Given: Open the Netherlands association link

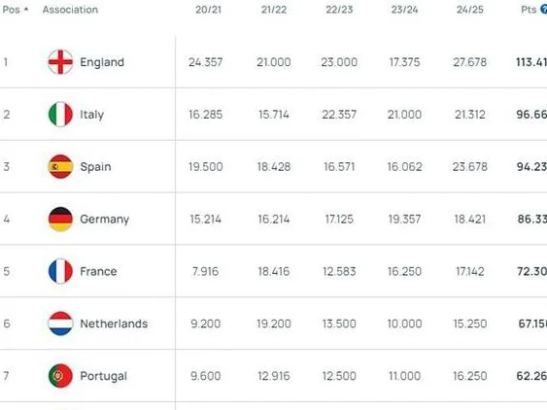Looking at the screenshot, I should coord(114,324).
